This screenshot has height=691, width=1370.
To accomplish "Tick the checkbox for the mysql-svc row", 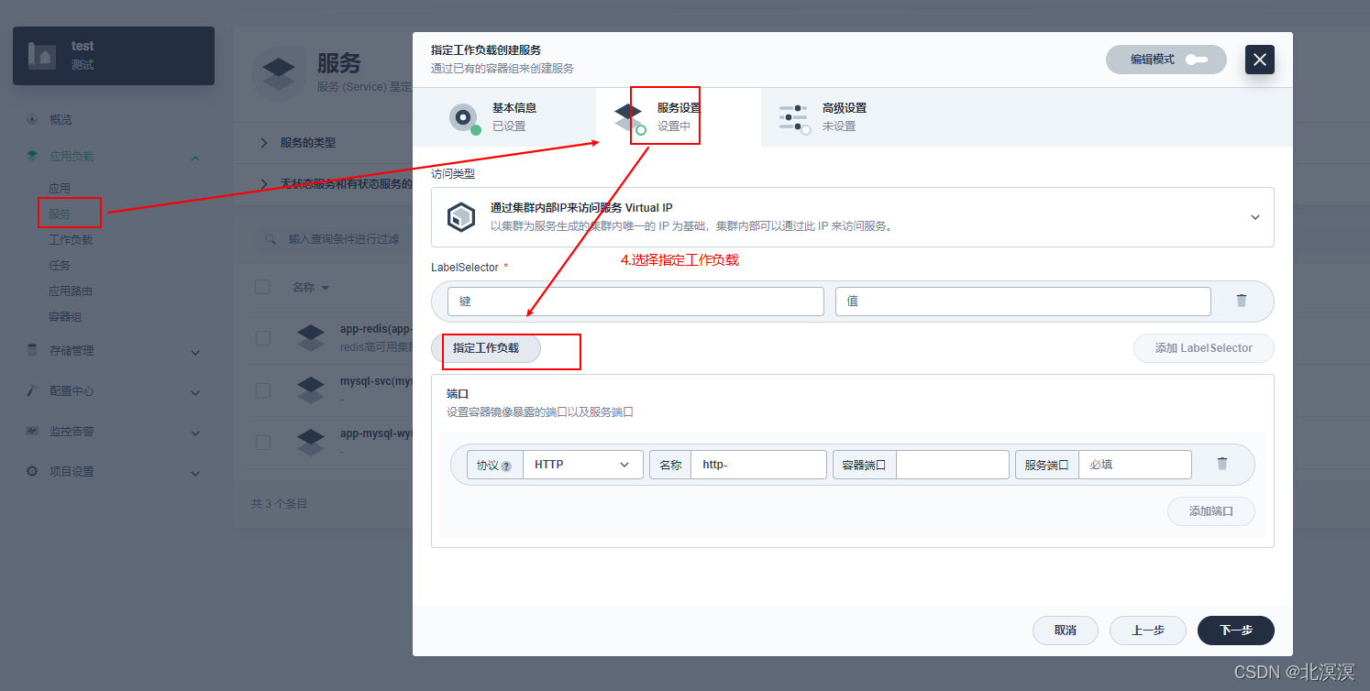I will [263, 390].
